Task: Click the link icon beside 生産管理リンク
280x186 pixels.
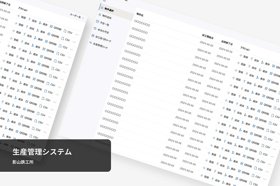Action: coord(91,42)
